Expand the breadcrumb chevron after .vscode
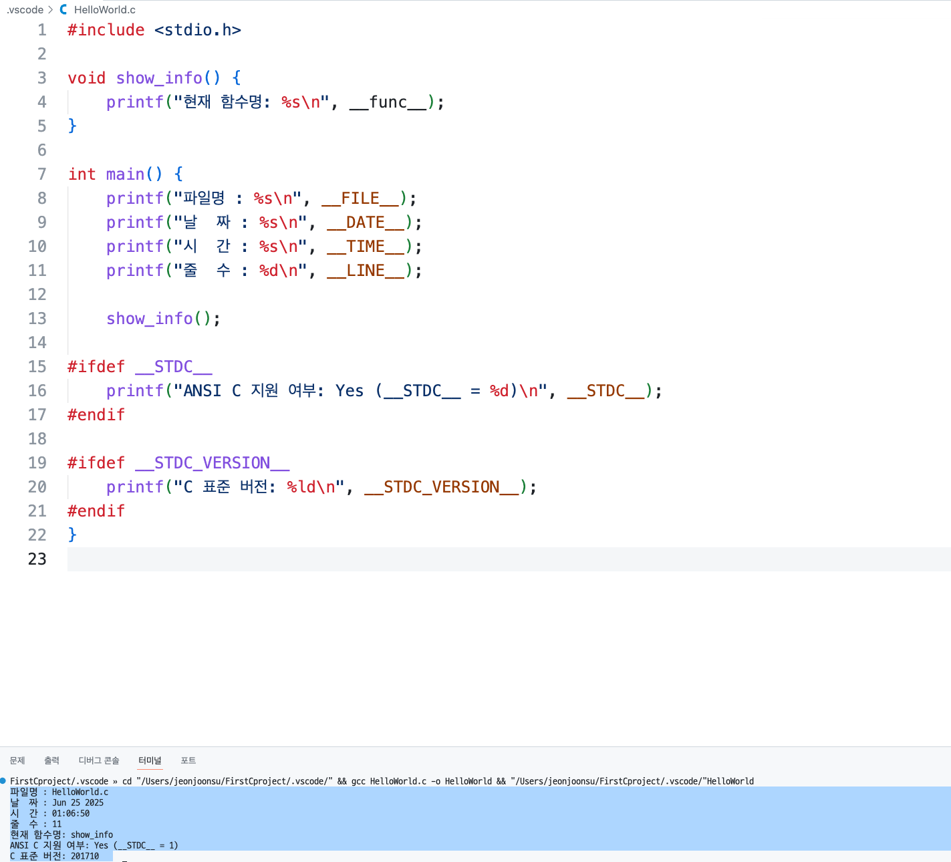 [x=50, y=9]
